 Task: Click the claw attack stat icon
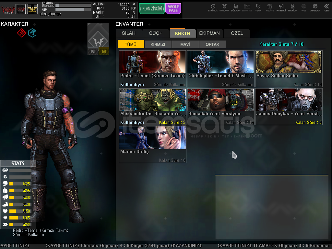point(5,197)
